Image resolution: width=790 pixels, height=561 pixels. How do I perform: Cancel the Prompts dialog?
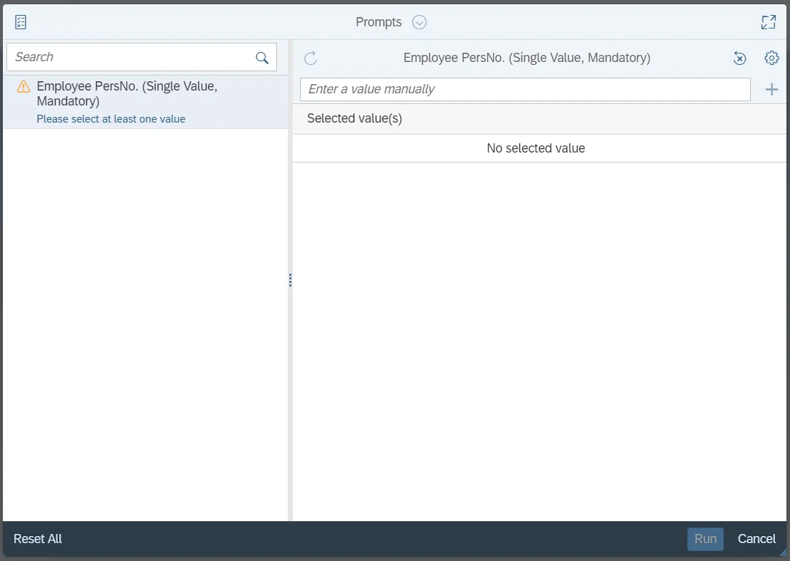tap(757, 539)
